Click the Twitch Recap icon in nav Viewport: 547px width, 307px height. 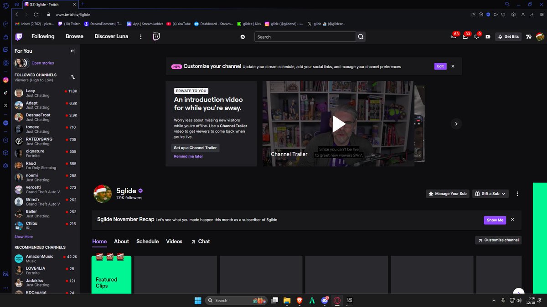pyautogui.click(x=156, y=37)
